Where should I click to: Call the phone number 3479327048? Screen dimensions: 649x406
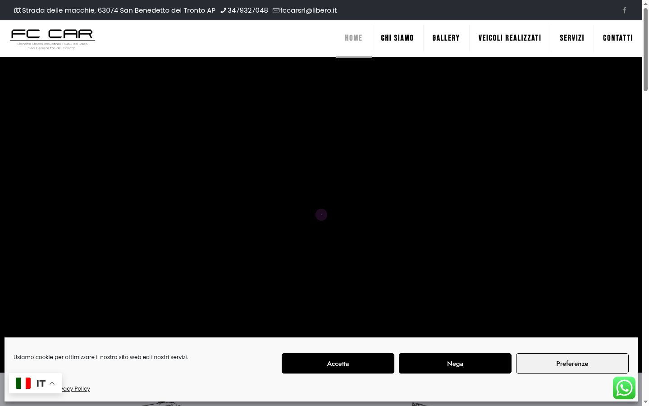click(x=248, y=10)
